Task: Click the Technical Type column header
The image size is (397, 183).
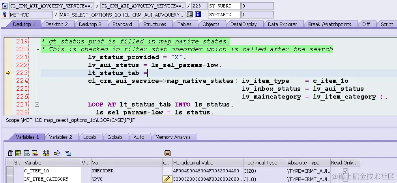Action: click(x=265, y=163)
